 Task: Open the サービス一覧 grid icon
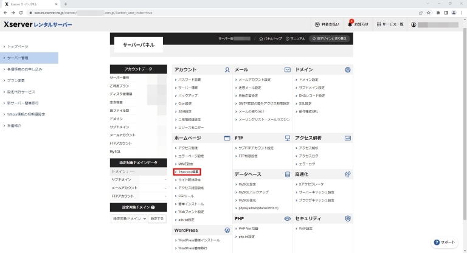[379, 24]
